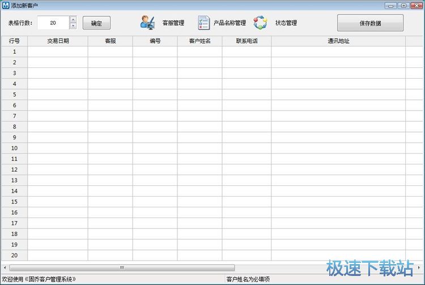Select row header 10

14,148
